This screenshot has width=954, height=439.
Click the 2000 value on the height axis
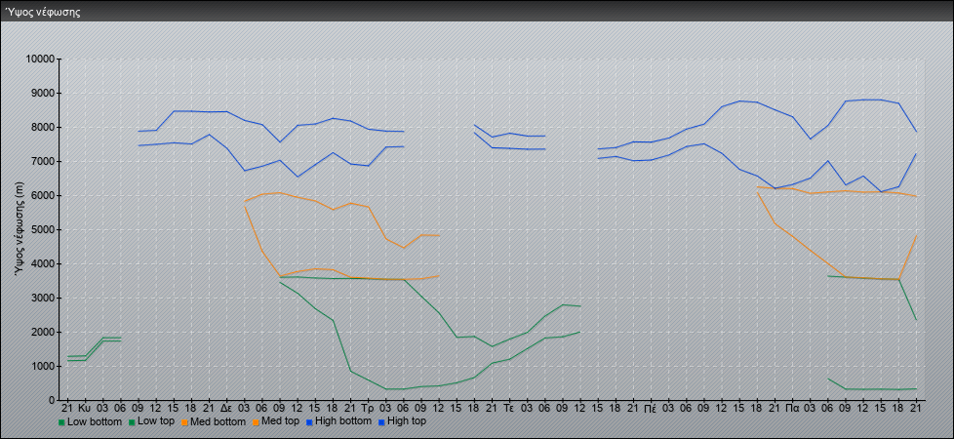43,332
